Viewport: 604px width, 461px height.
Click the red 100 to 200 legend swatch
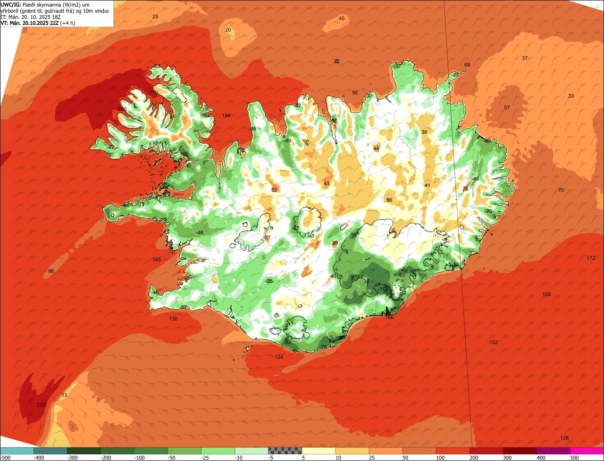453,451
